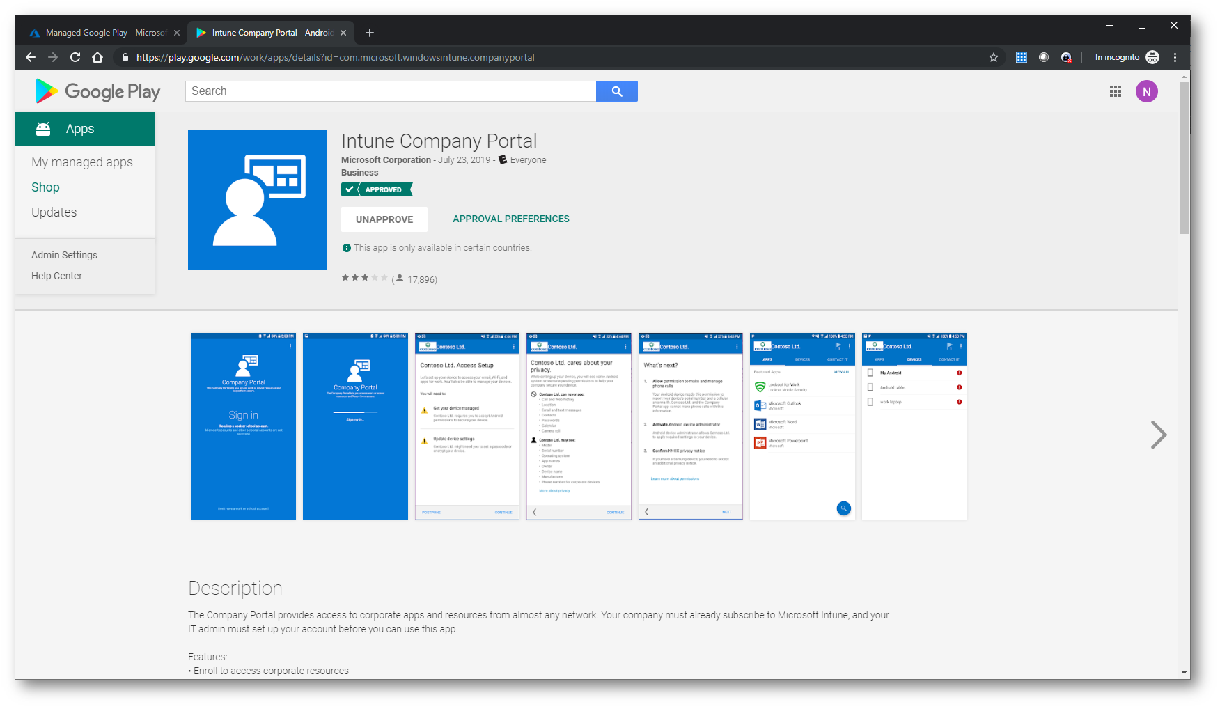Close the Managed Google Play tab

(x=177, y=33)
